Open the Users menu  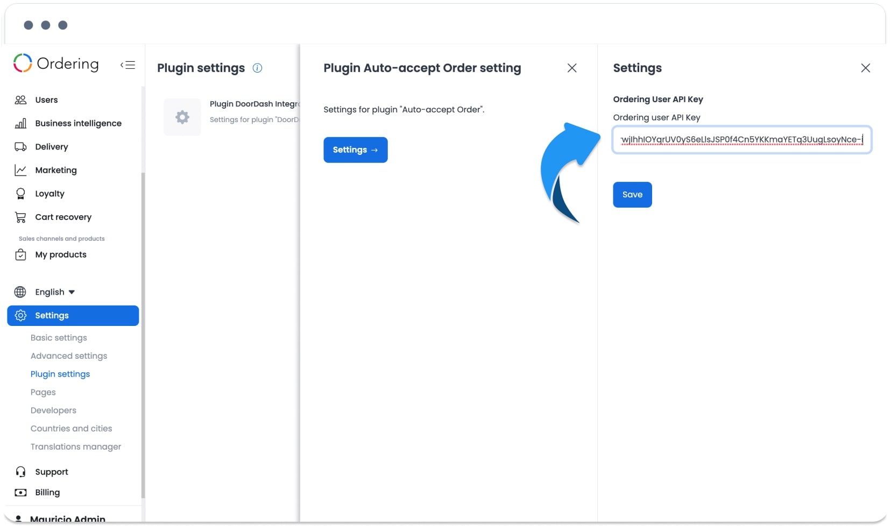(x=46, y=100)
